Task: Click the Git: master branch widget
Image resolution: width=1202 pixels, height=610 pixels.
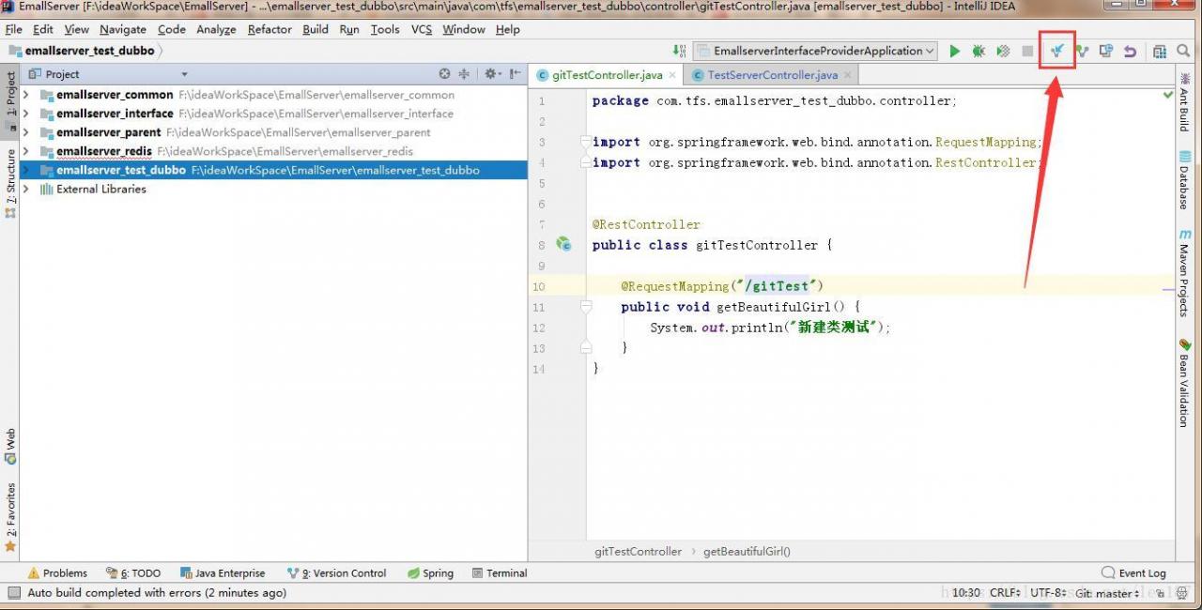Action: (x=1107, y=593)
